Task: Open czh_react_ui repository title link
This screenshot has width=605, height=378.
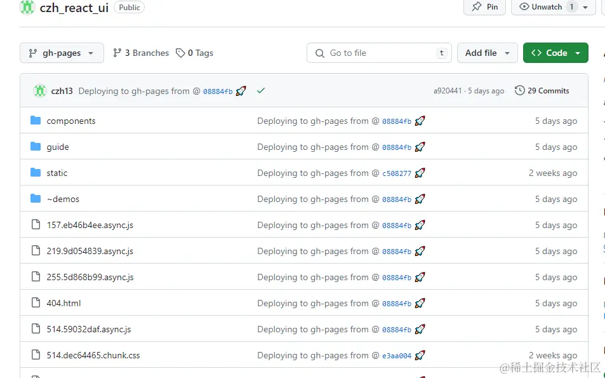Action: click(x=74, y=8)
